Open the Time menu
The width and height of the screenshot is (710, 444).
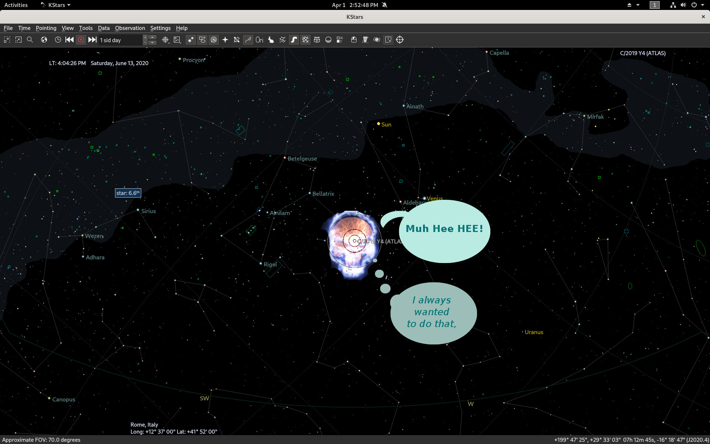click(24, 28)
